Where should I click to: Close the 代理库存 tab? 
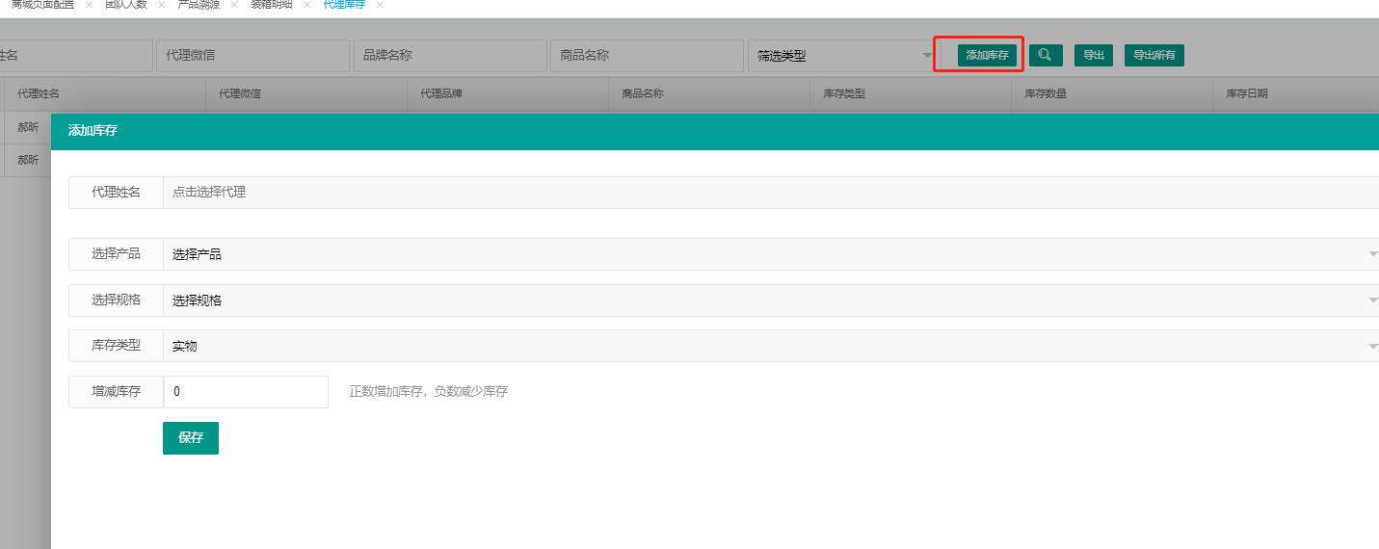coord(380,5)
